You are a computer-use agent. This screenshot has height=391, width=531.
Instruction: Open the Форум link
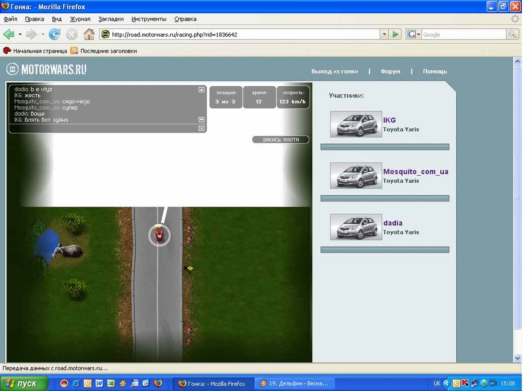click(x=391, y=71)
